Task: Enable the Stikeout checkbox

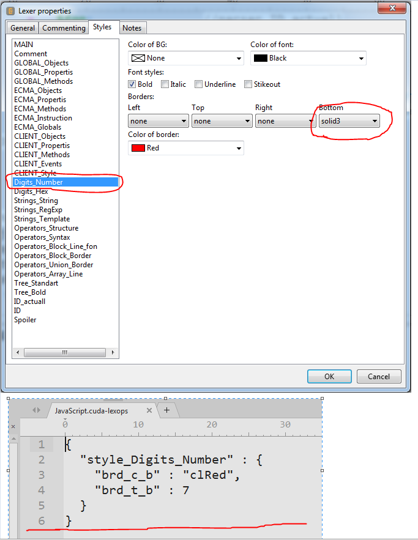Action: tap(248, 84)
